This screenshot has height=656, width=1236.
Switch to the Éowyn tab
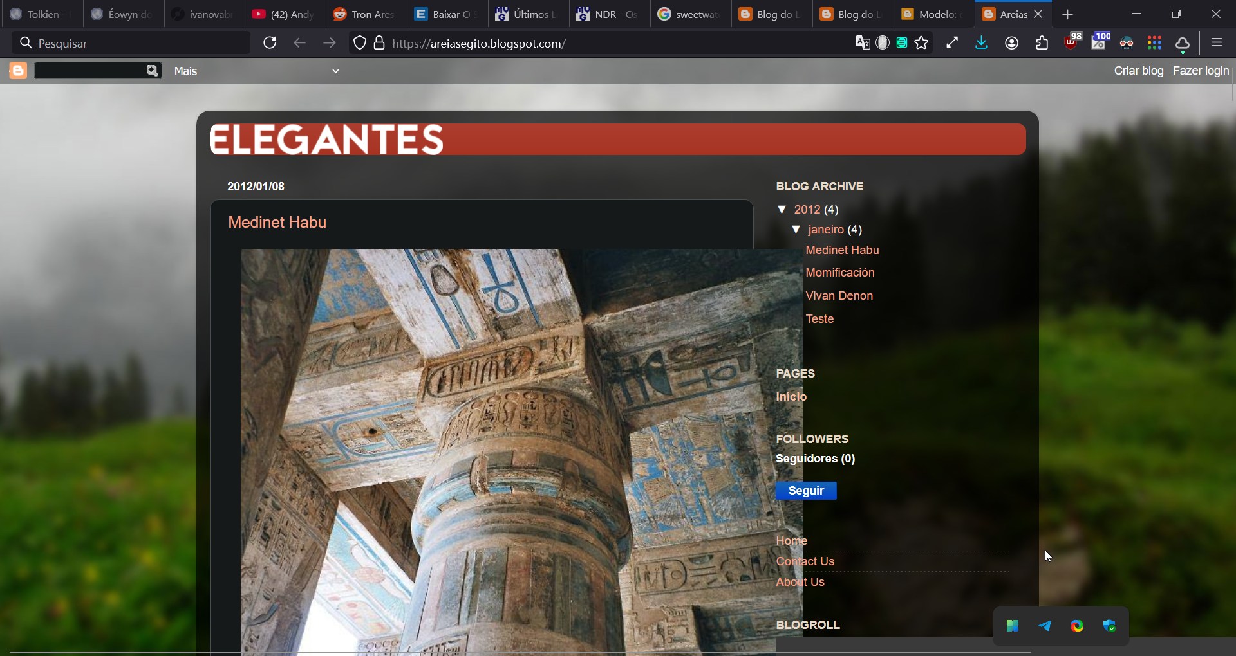[x=122, y=14]
